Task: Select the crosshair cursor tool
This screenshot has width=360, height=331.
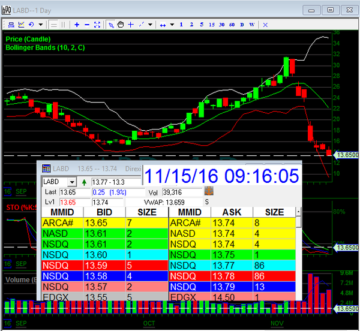Action: pos(131,25)
